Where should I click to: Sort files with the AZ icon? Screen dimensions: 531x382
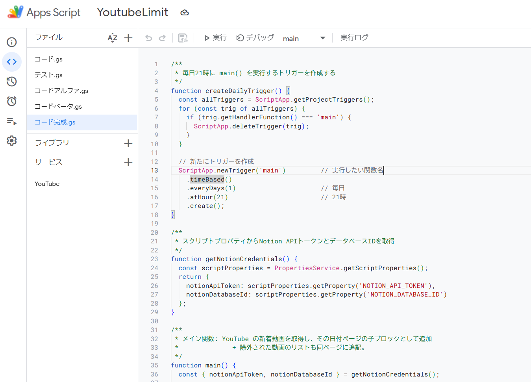click(x=113, y=38)
